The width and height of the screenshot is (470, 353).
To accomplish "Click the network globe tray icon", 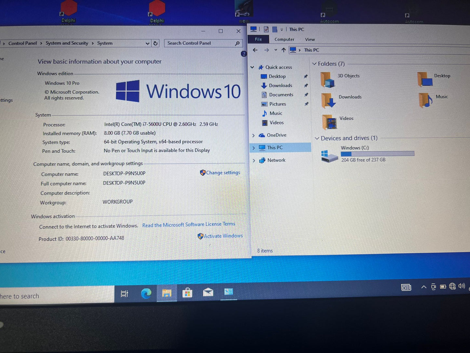I will pos(452,286).
